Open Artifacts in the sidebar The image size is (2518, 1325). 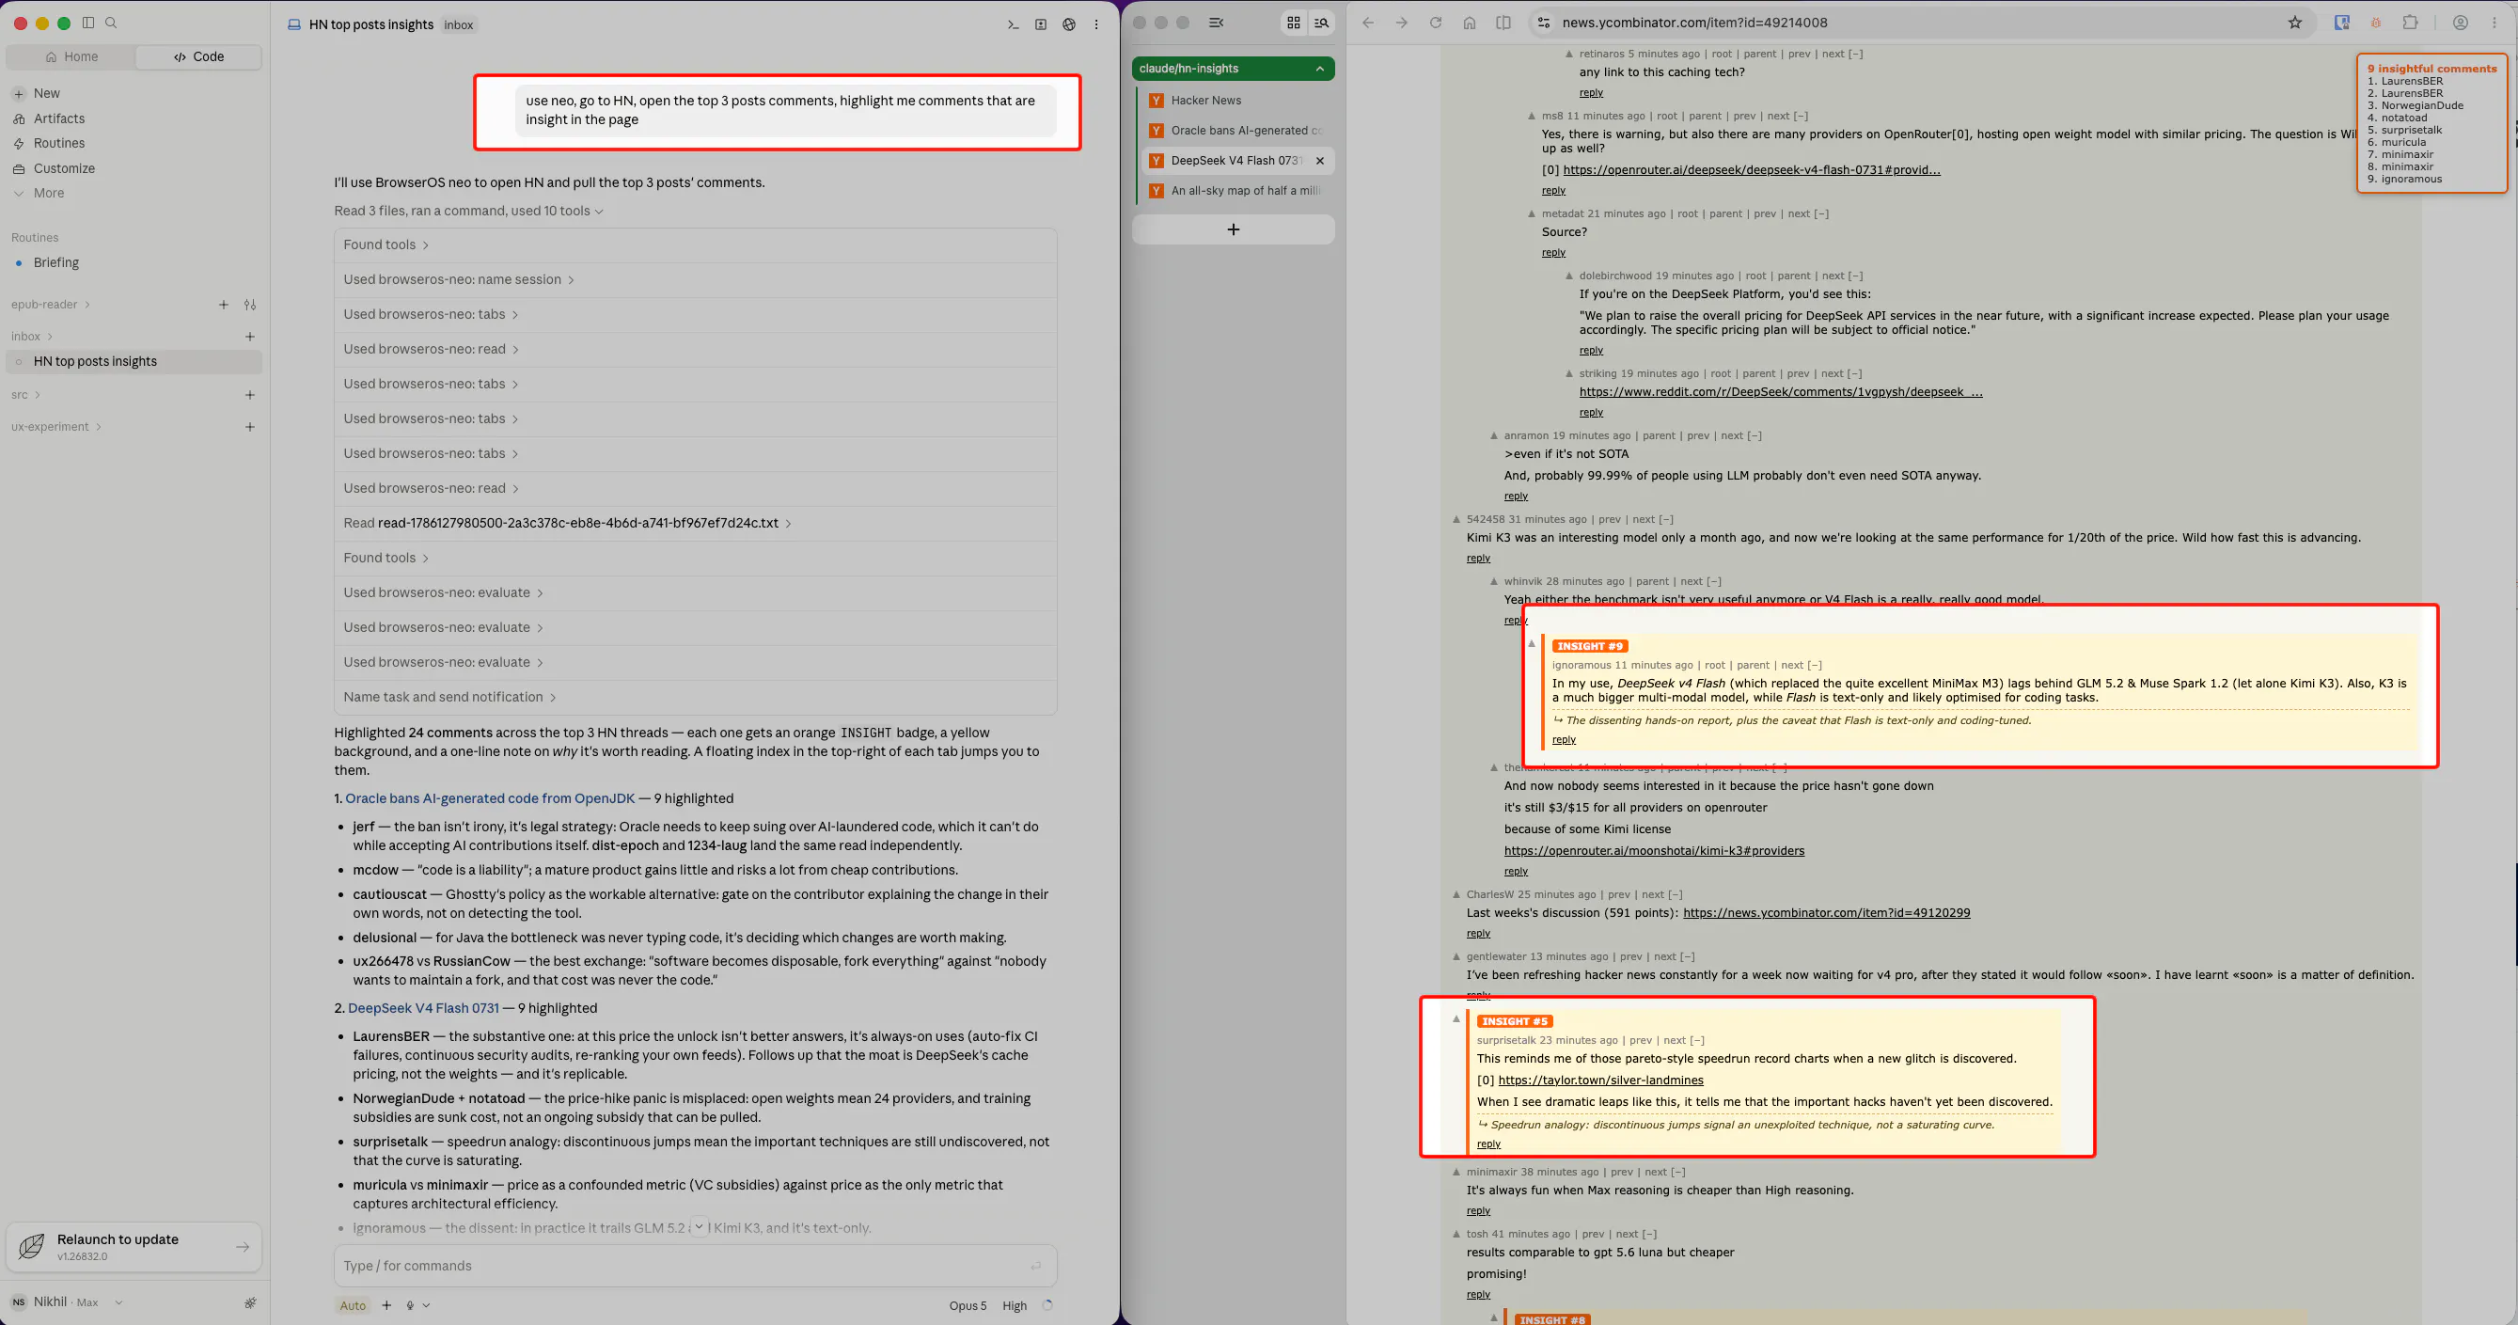(58, 118)
